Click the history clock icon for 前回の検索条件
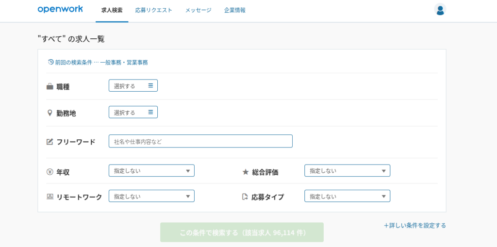 tap(50, 62)
